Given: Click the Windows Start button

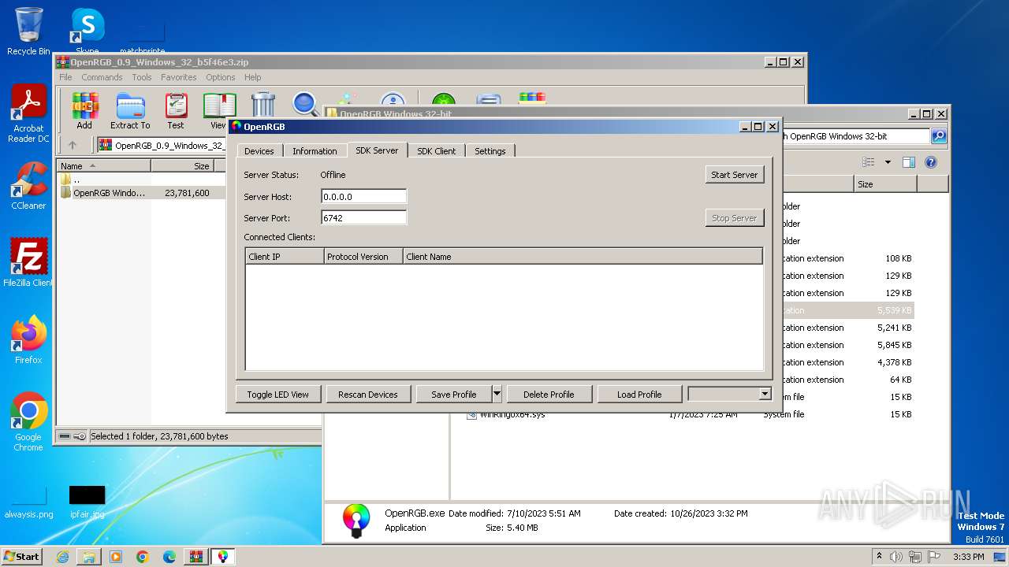Looking at the screenshot, I should point(21,556).
